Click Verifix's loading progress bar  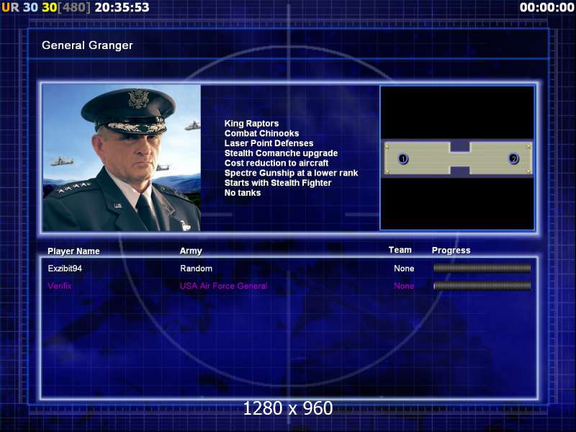coord(482,285)
